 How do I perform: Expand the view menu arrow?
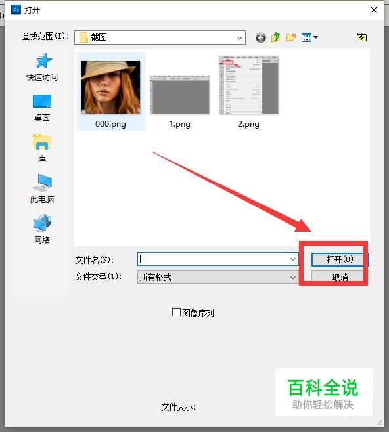[x=315, y=37]
